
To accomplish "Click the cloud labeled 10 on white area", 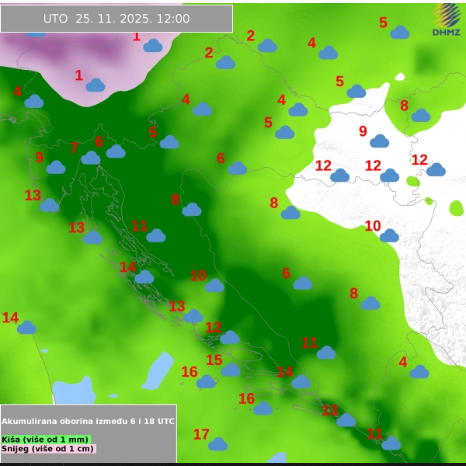I will (x=389, y=236).
